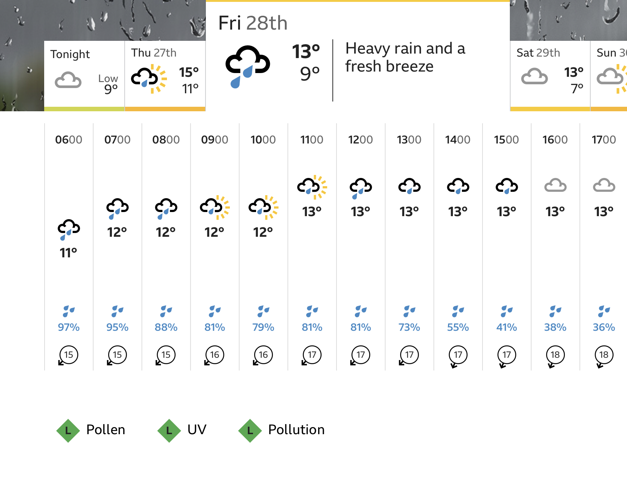
Task: Click the Pollen low-level diamond icon
Action: click(68, 430)
